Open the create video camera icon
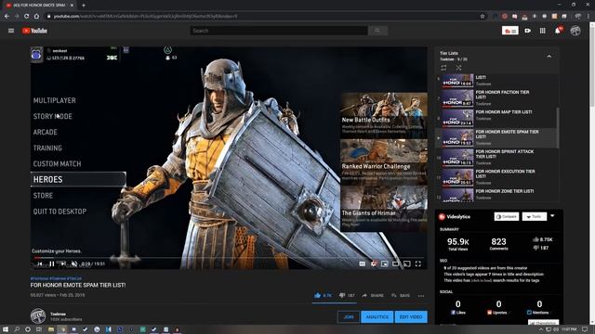This screenshot has width=595, height=334. 527,31
